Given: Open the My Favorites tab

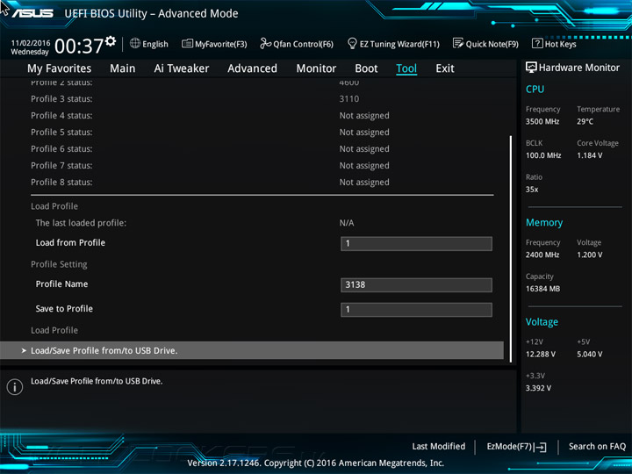Looking at the screenshot, I should [60, 68].
